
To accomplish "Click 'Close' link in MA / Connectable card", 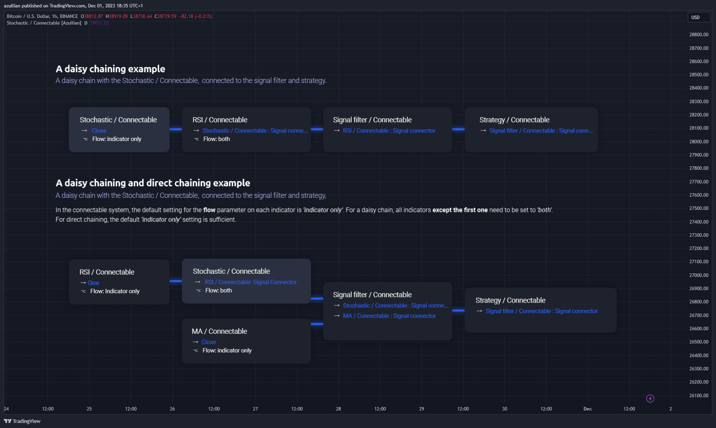I will tap(209, 342).
